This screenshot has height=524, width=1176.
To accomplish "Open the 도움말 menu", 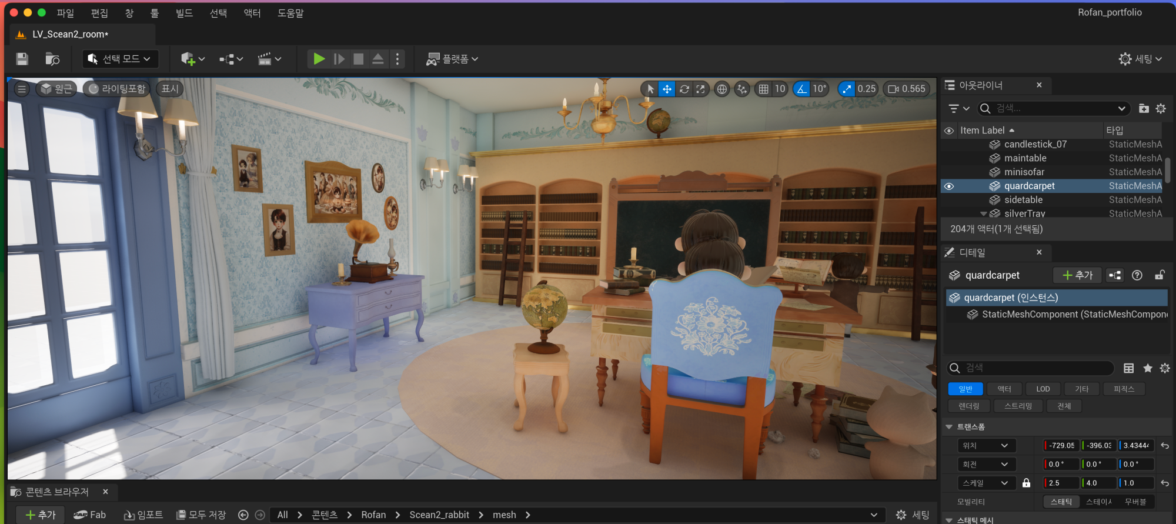I will [290, 13].
